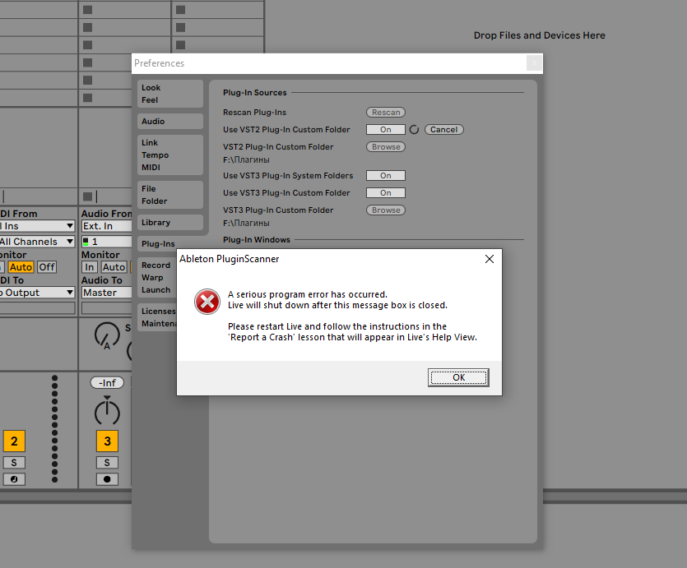
Task: Cancel the plug-in scan in progress
Action: (x=443, y=130)
